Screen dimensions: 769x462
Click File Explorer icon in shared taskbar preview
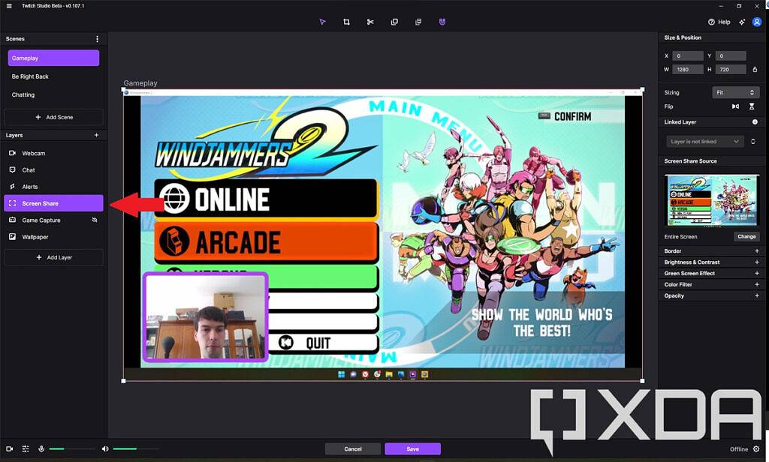(389, 374)
